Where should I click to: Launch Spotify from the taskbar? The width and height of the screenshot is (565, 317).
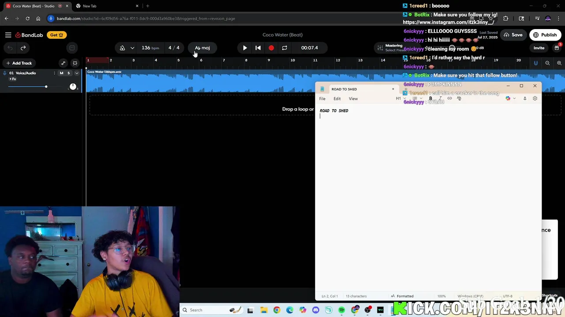[x=342, y=310]
